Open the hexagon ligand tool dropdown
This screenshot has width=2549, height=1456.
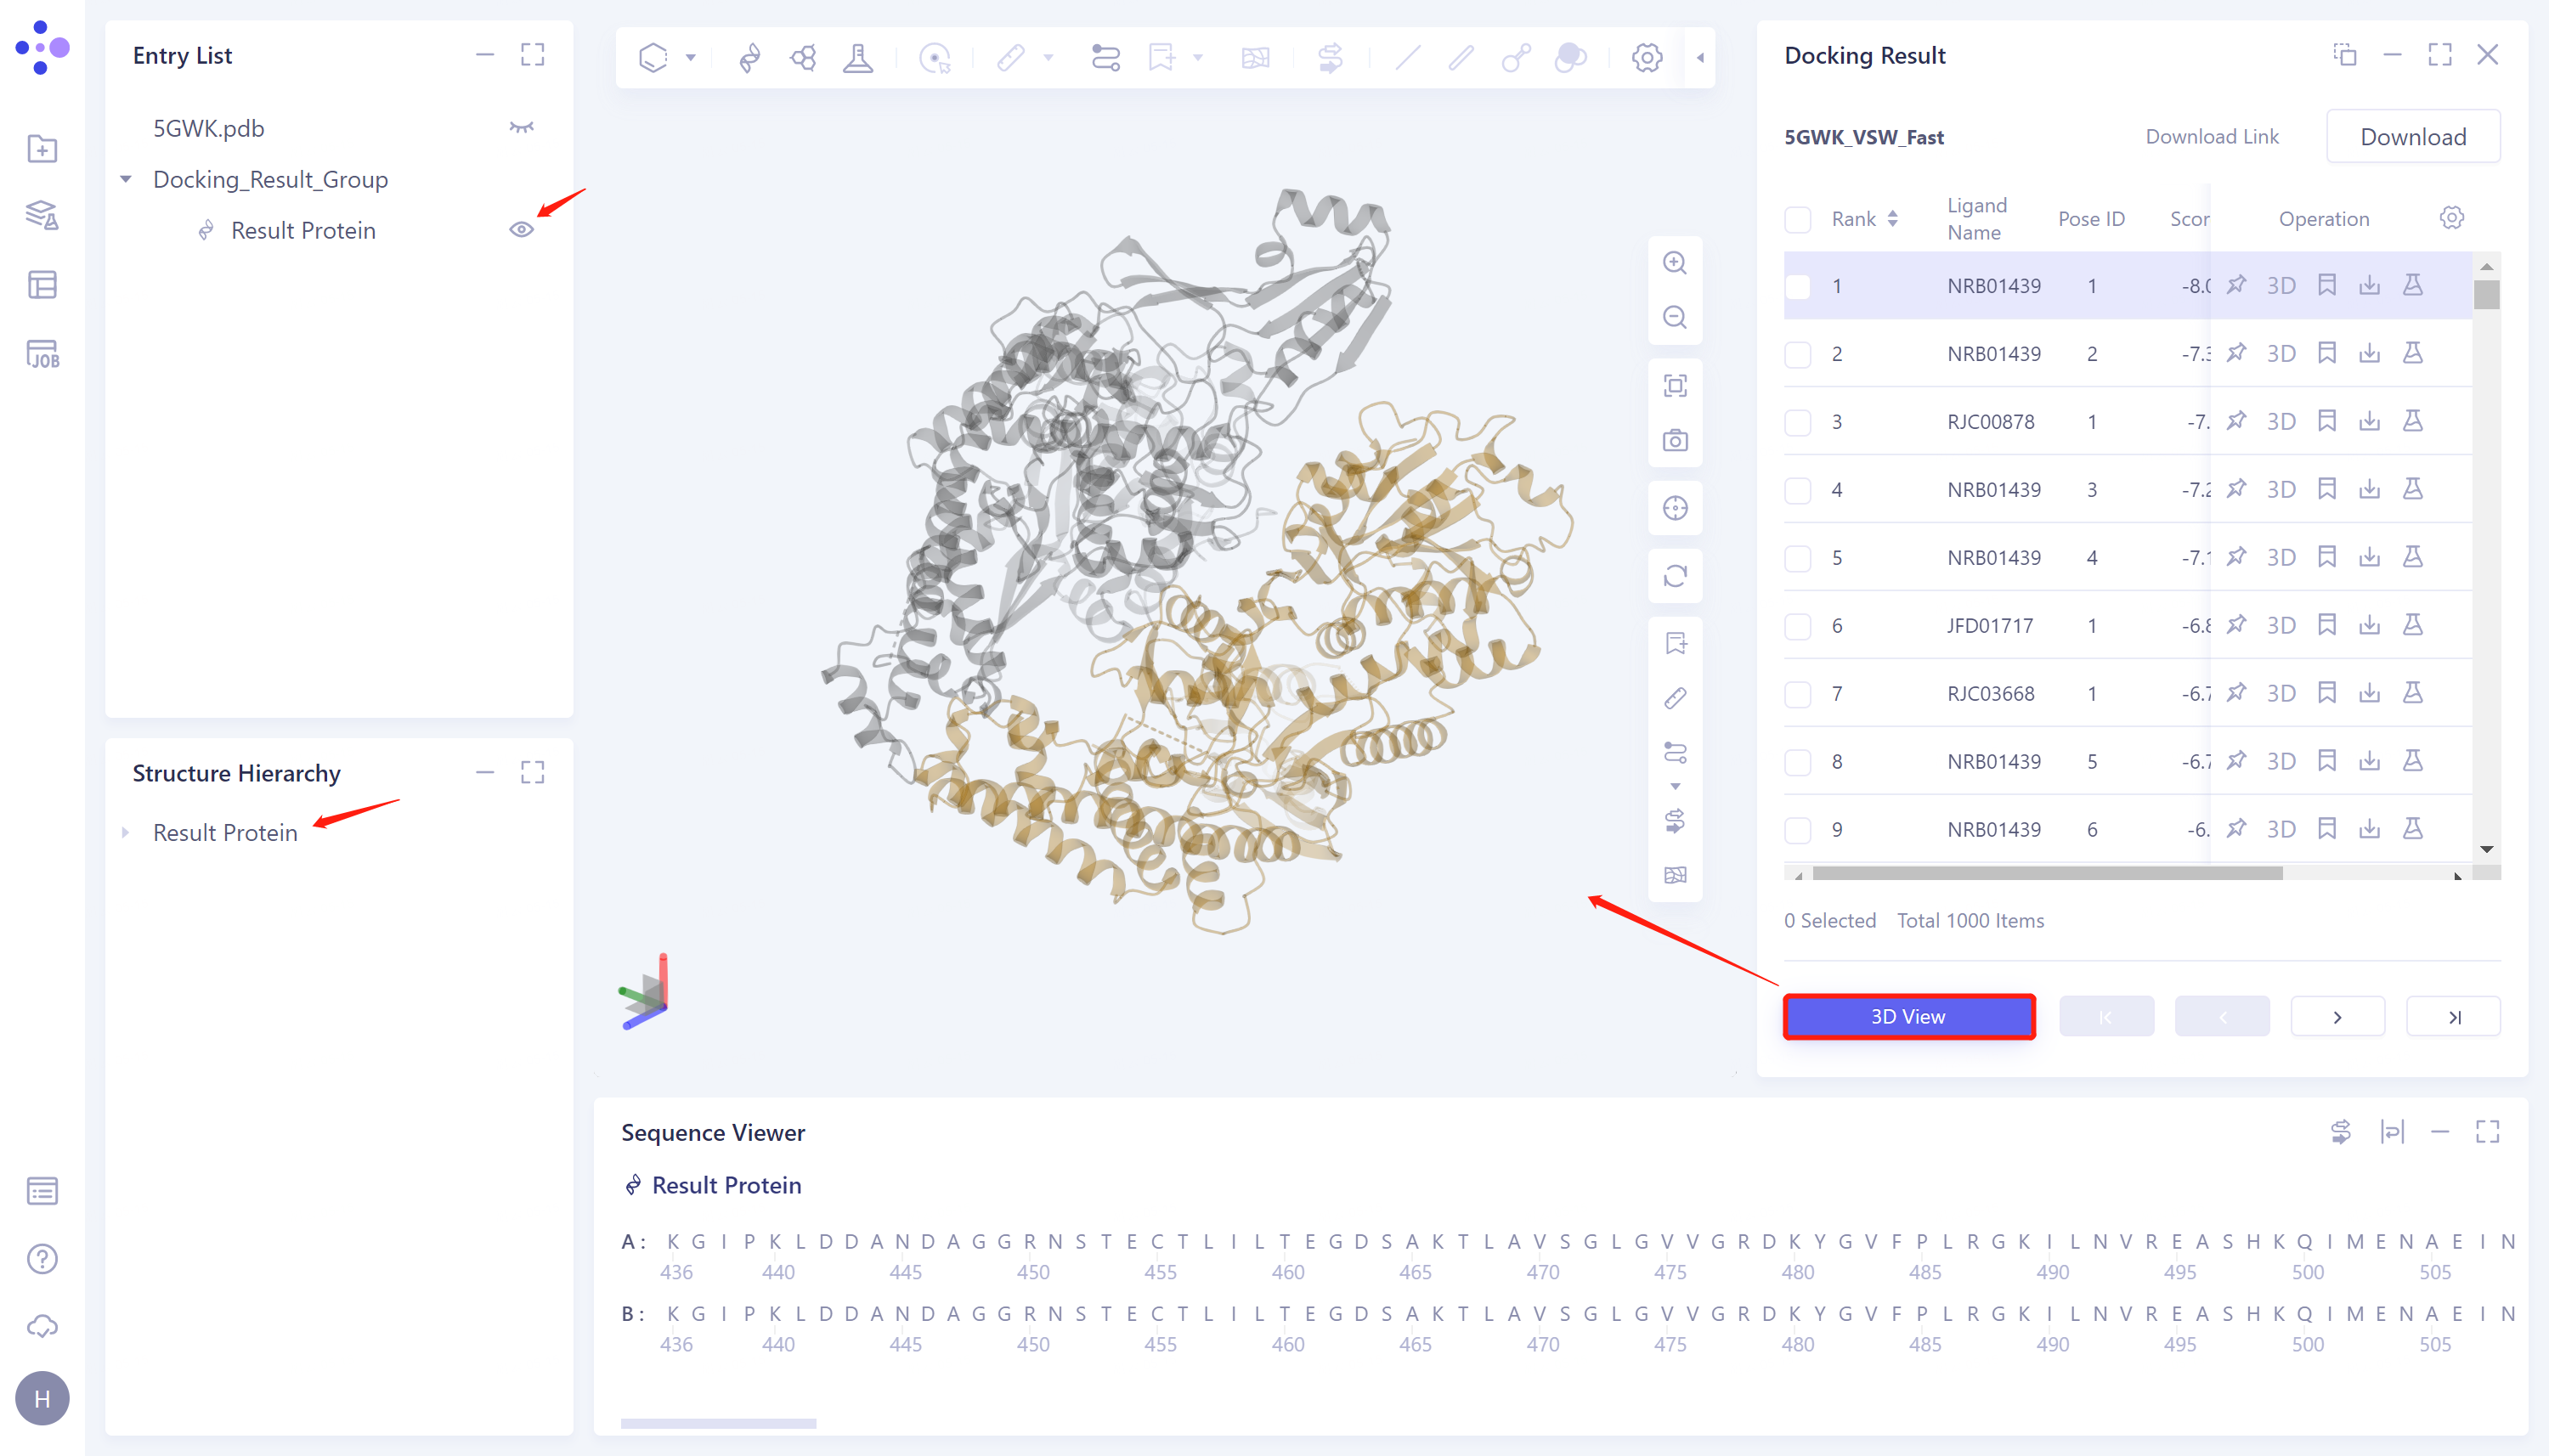(689, 57)
